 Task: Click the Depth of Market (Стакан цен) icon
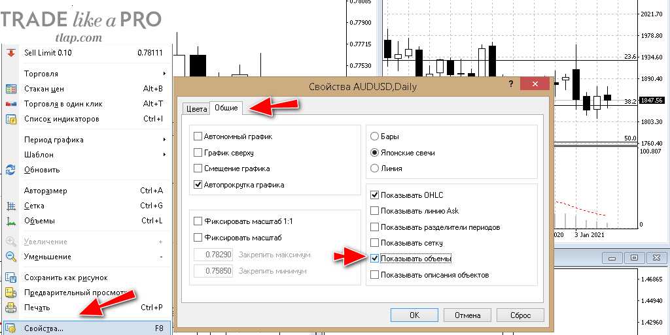pos(10,89)
